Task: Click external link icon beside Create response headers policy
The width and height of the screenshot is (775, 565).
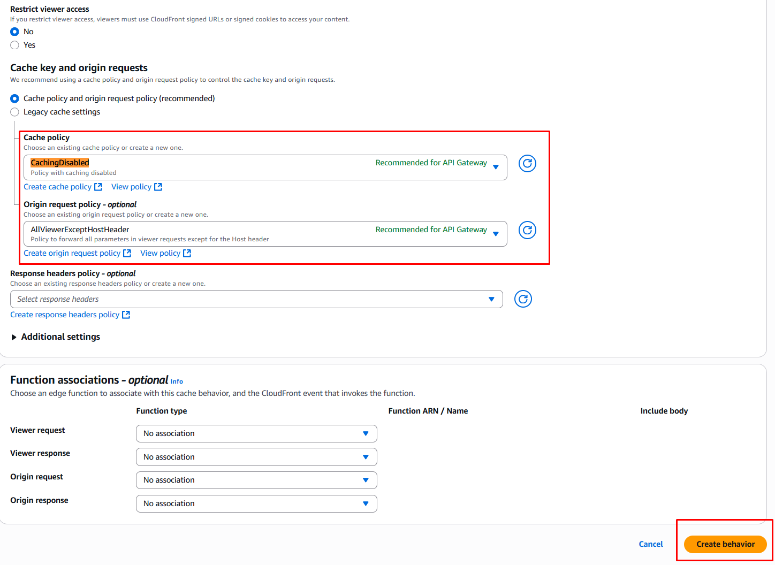Action: (x=126, y=315)
